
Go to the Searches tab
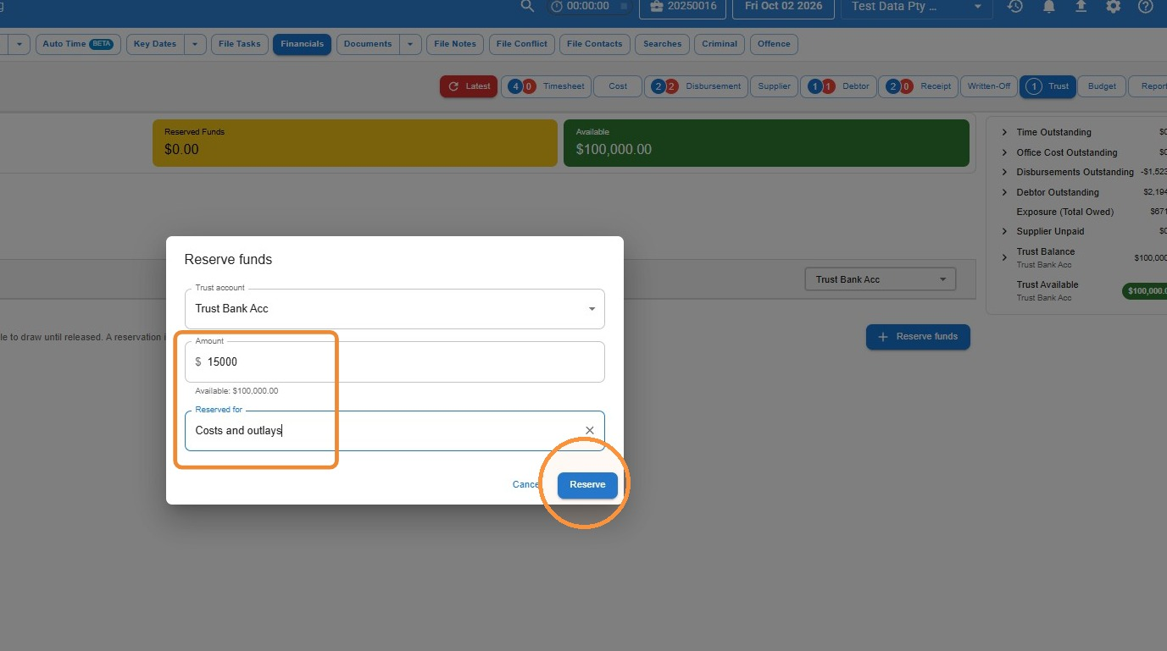(x=662, y=44)
